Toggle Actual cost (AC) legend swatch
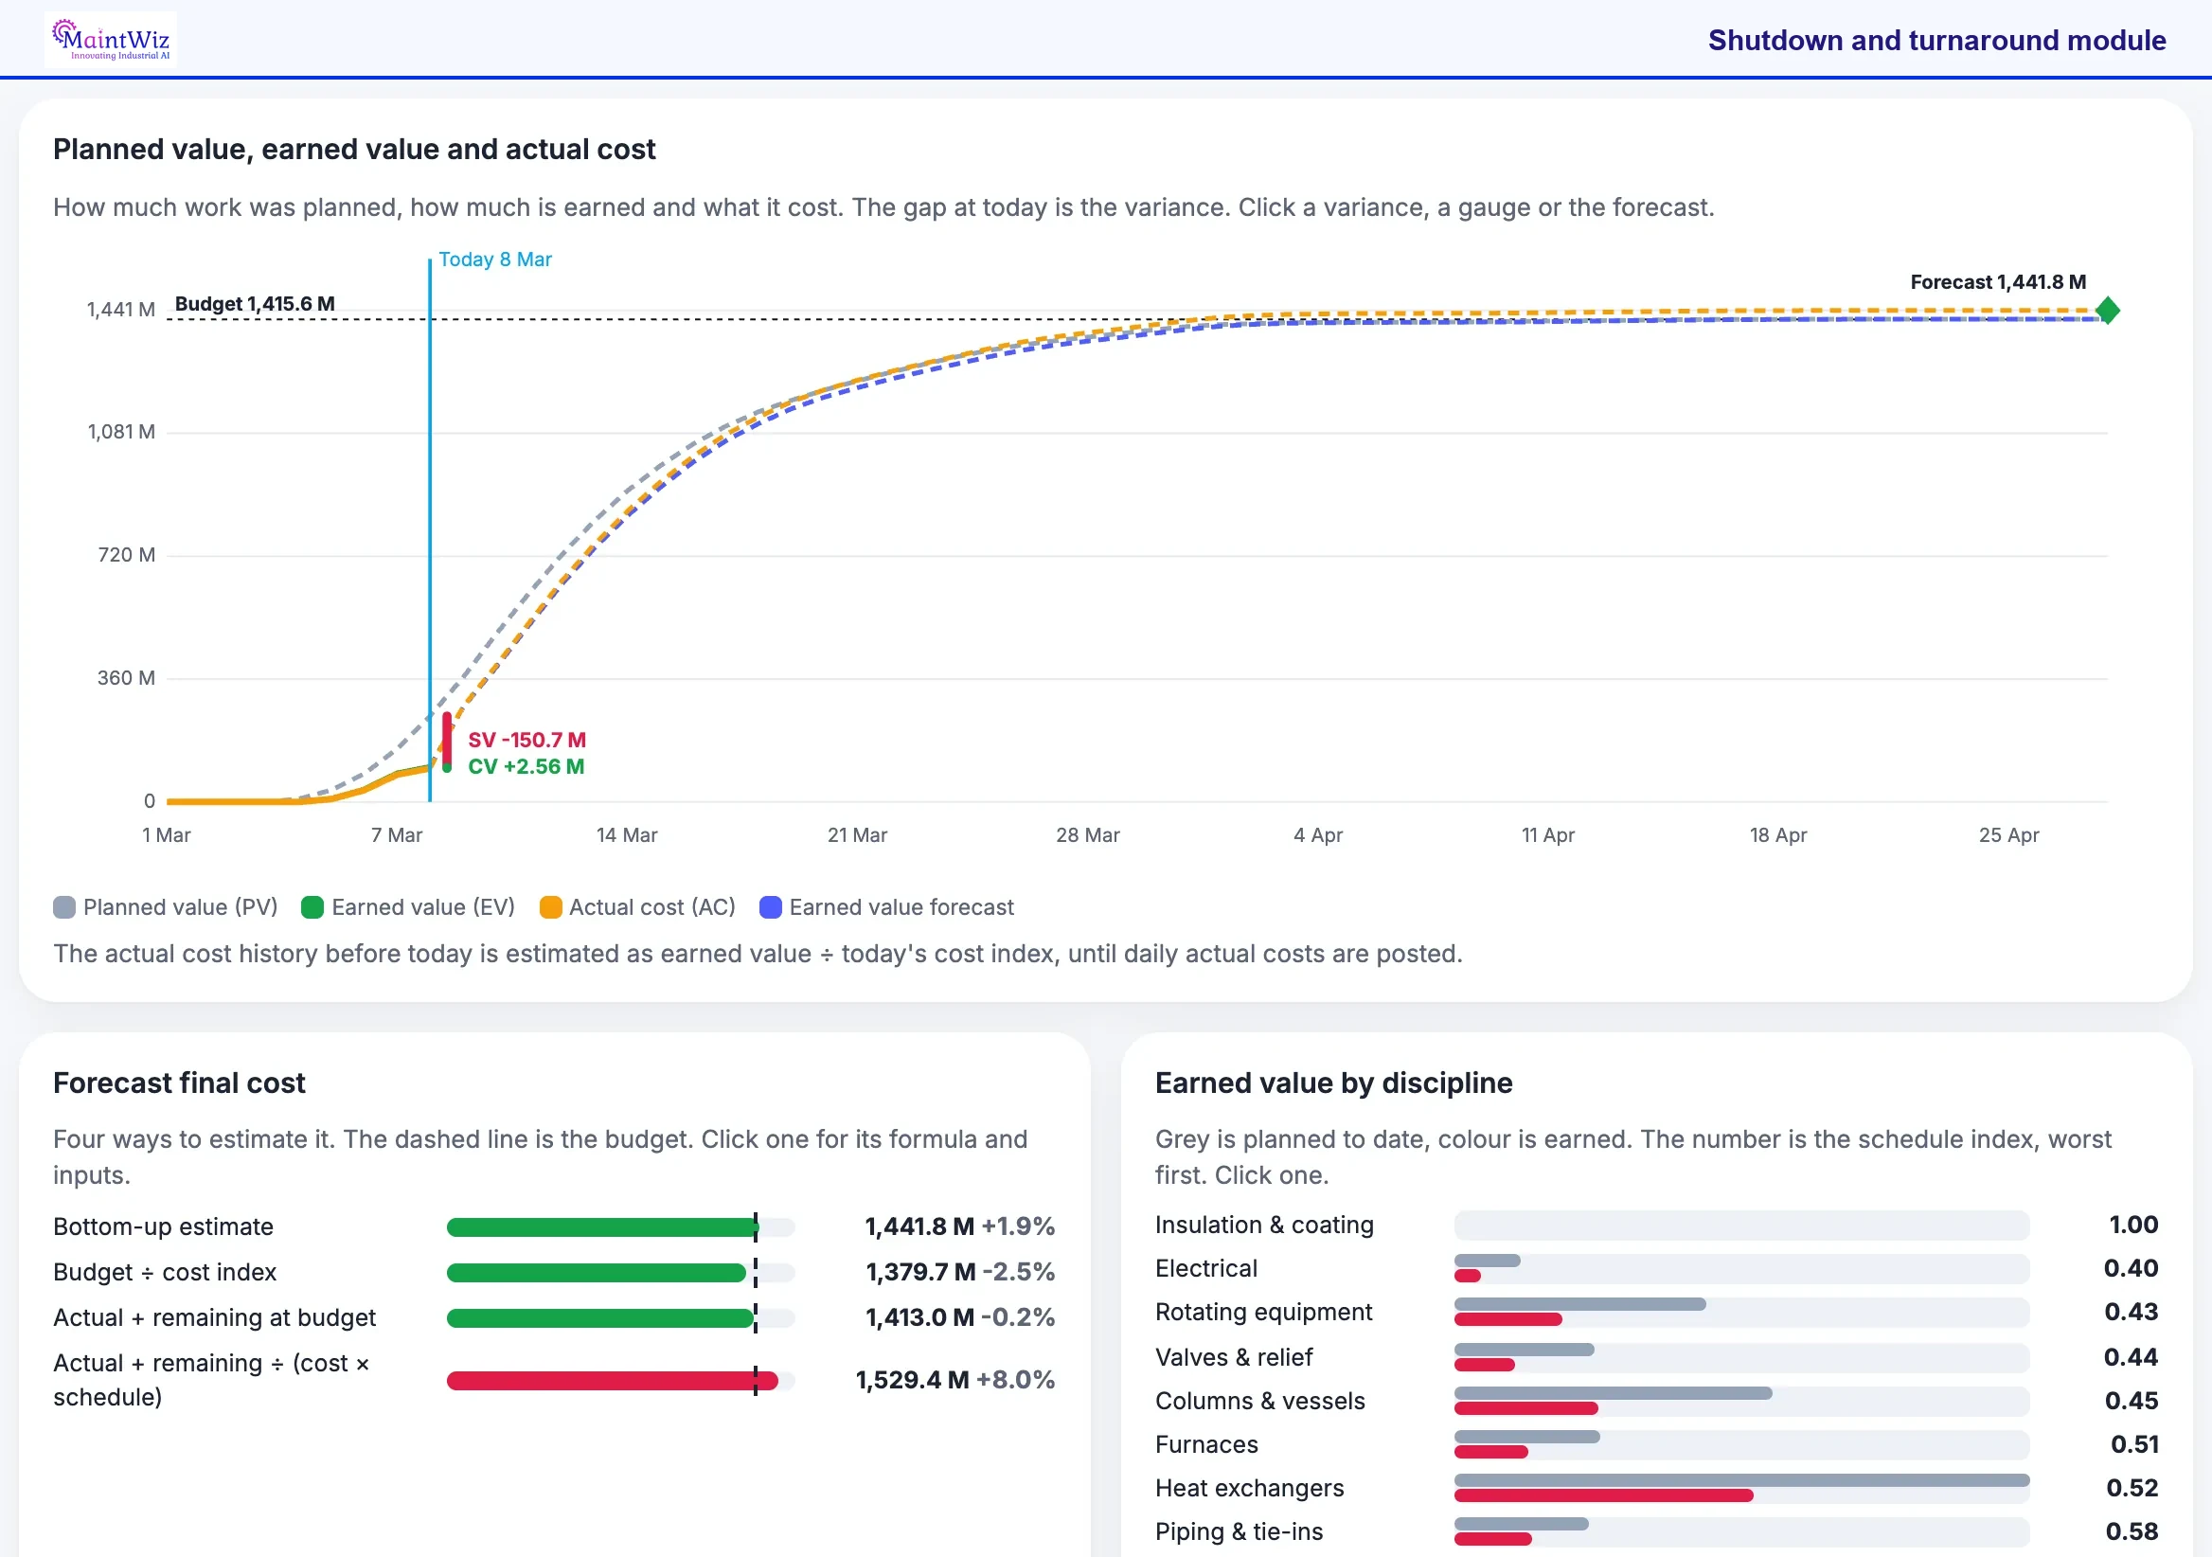This screenshot has height=1557, width=2212. pyautogui.click(x=550, y=907)
